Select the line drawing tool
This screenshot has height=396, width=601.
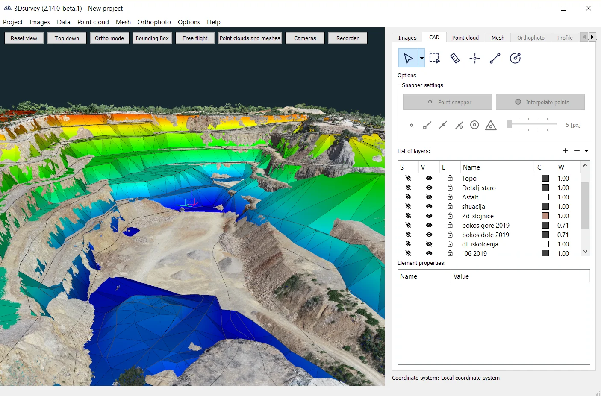tap(495, 58)
